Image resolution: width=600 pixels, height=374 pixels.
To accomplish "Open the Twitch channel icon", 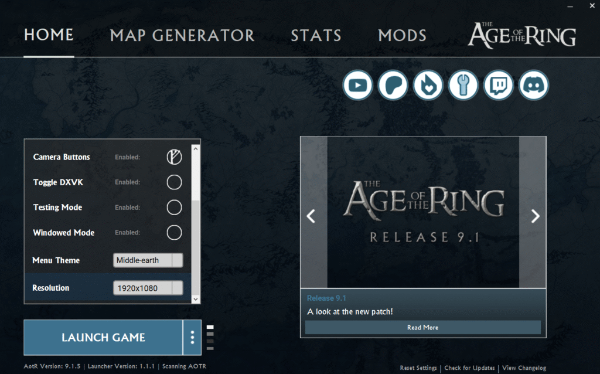I will tap(498, 85).
